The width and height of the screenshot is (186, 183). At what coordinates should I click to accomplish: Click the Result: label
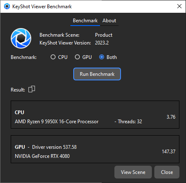[x=18, y=90]
